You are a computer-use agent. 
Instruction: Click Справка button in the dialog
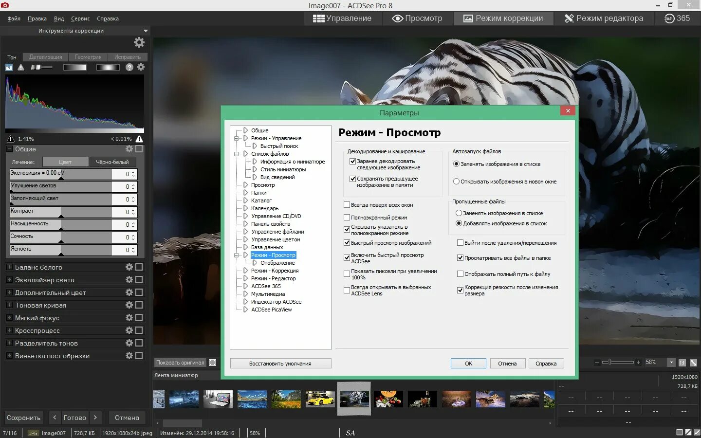coord(546,364)
